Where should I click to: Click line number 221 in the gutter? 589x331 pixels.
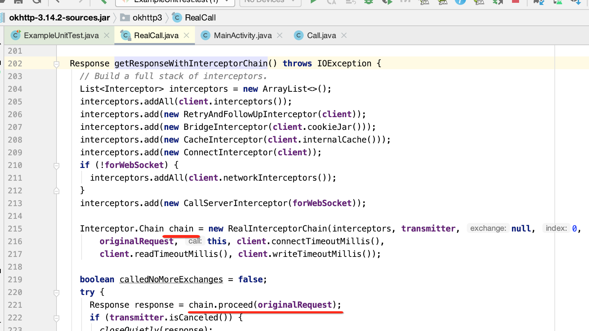click(15, 305)
